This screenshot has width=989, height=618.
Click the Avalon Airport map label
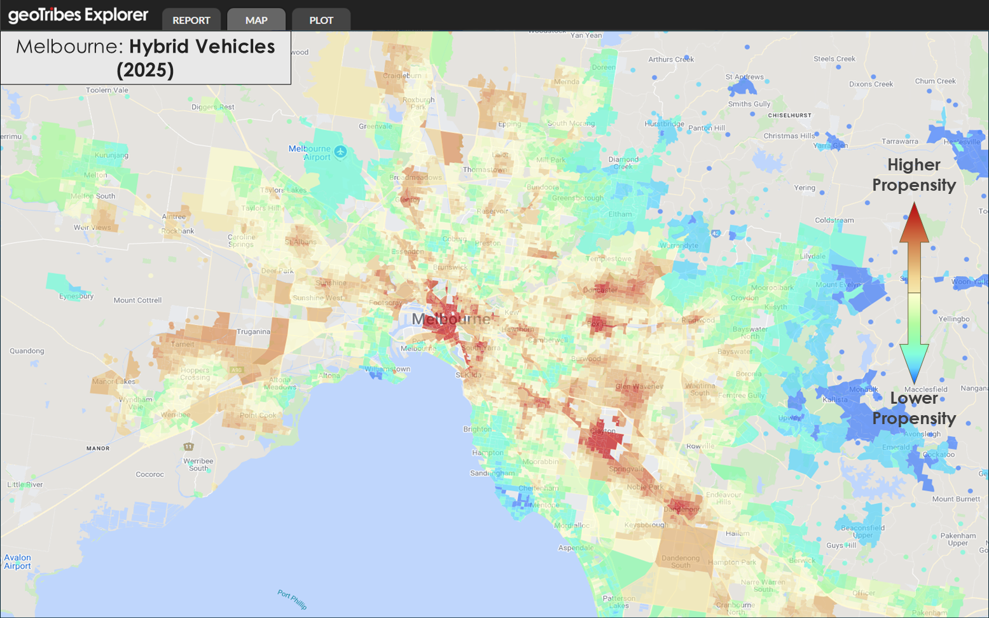(18, 562)
